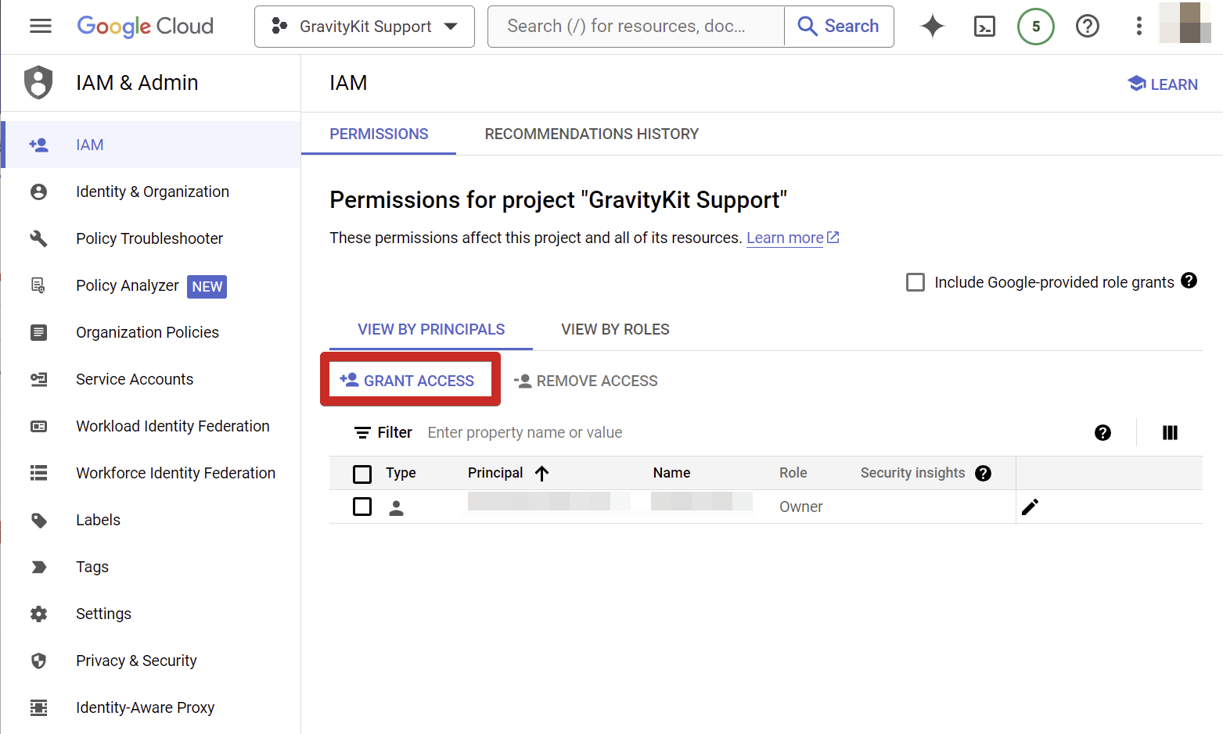Check the select-all header checkbox
This screenshot has width=1223, height=734.
(362, 474)
